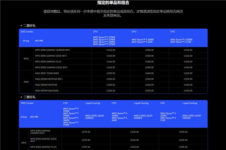
Task: Collapse the 二重好礼 section triangle
Action: point(21,26)
